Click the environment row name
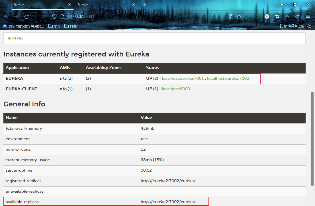315x206 pixels. click(18, 139)
